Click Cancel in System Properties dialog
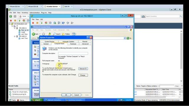The width and height of the screenshot is (189, 106). pyautogui.click(x=76, y=95)
